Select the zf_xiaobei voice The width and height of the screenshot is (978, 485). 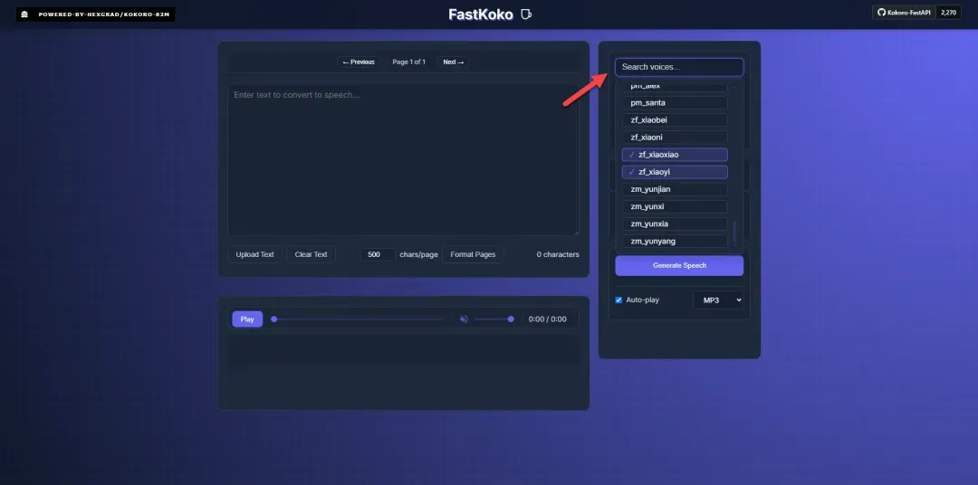[675, 120]
